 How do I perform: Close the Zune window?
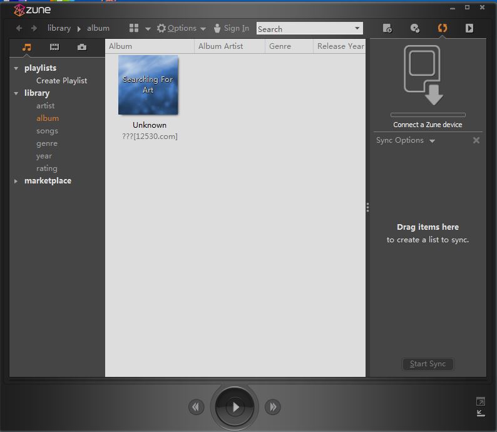tap(482, 8)
